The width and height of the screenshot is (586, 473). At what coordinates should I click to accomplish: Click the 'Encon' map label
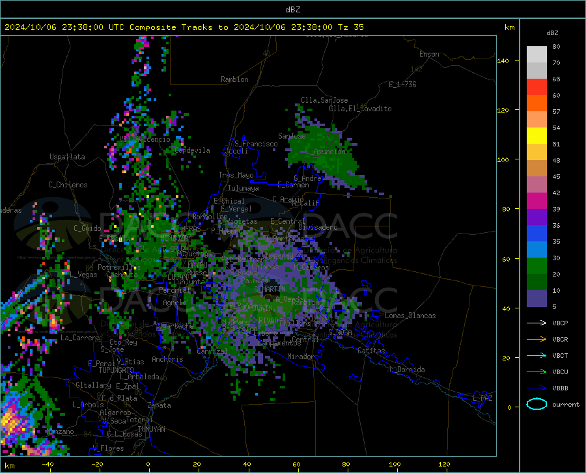point(429,54)
